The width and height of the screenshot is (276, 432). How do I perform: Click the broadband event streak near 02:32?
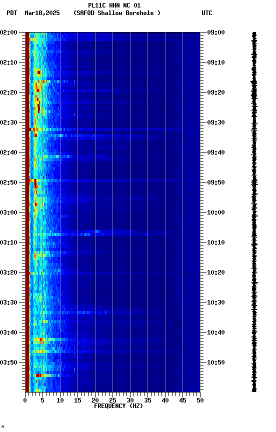pos(112,129)
